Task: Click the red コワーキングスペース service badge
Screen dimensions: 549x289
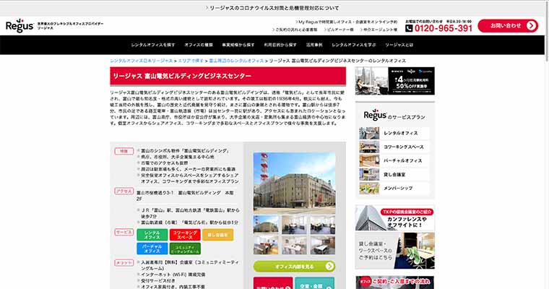Action: click(186, 234)
